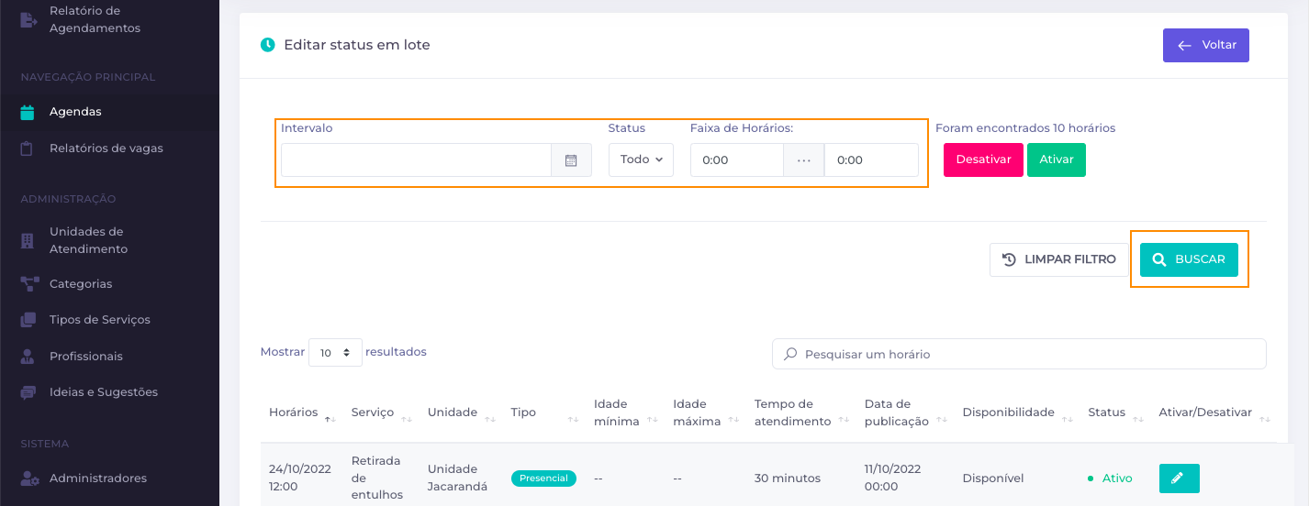Sort table by Tipo column arrows
The height and width of the screenshot is (506, 1309).
(x=574, y=420)
